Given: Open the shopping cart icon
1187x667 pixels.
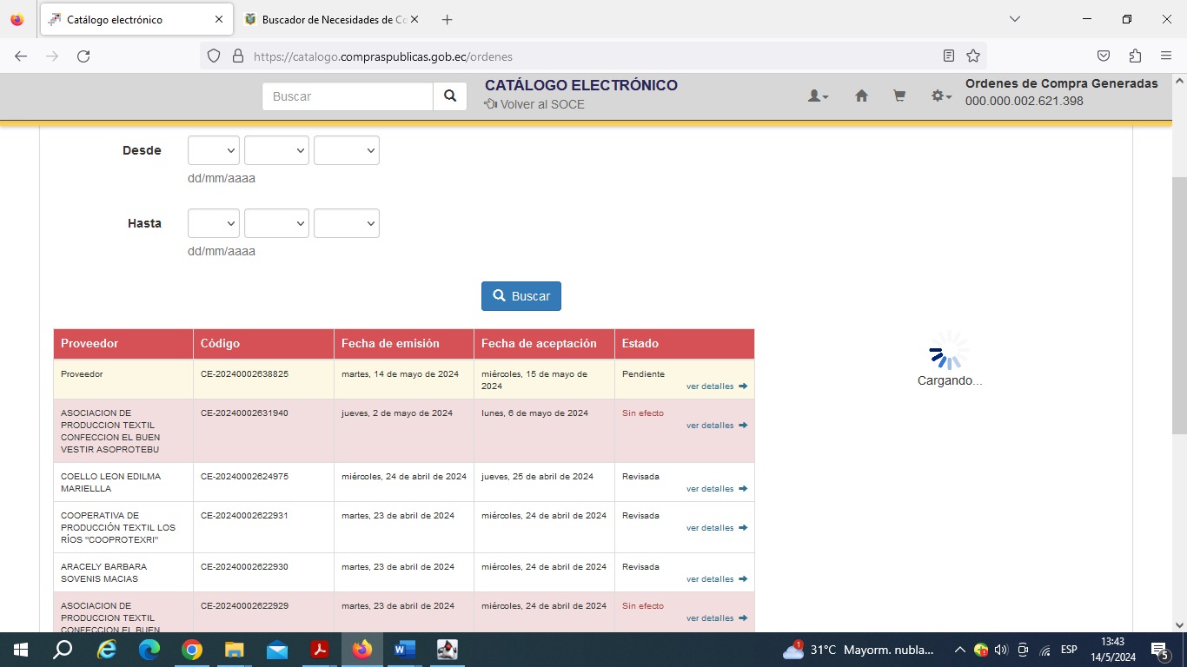Looking at the screenshot, I should [x=899, y=96].
